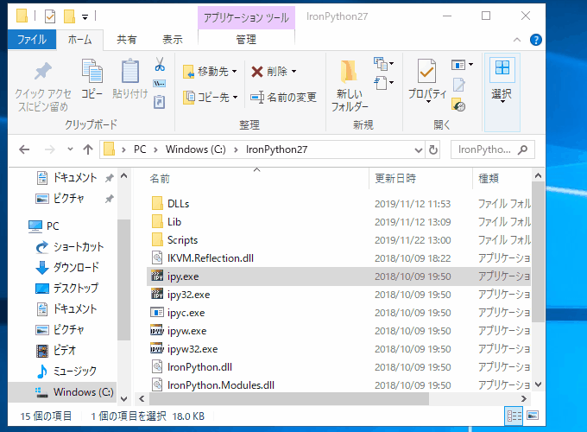The height and width of the screenshot is (432, 587).
Task: Click the quick access Properties checkmark in title bar
Action: click(x=50, y=16)
